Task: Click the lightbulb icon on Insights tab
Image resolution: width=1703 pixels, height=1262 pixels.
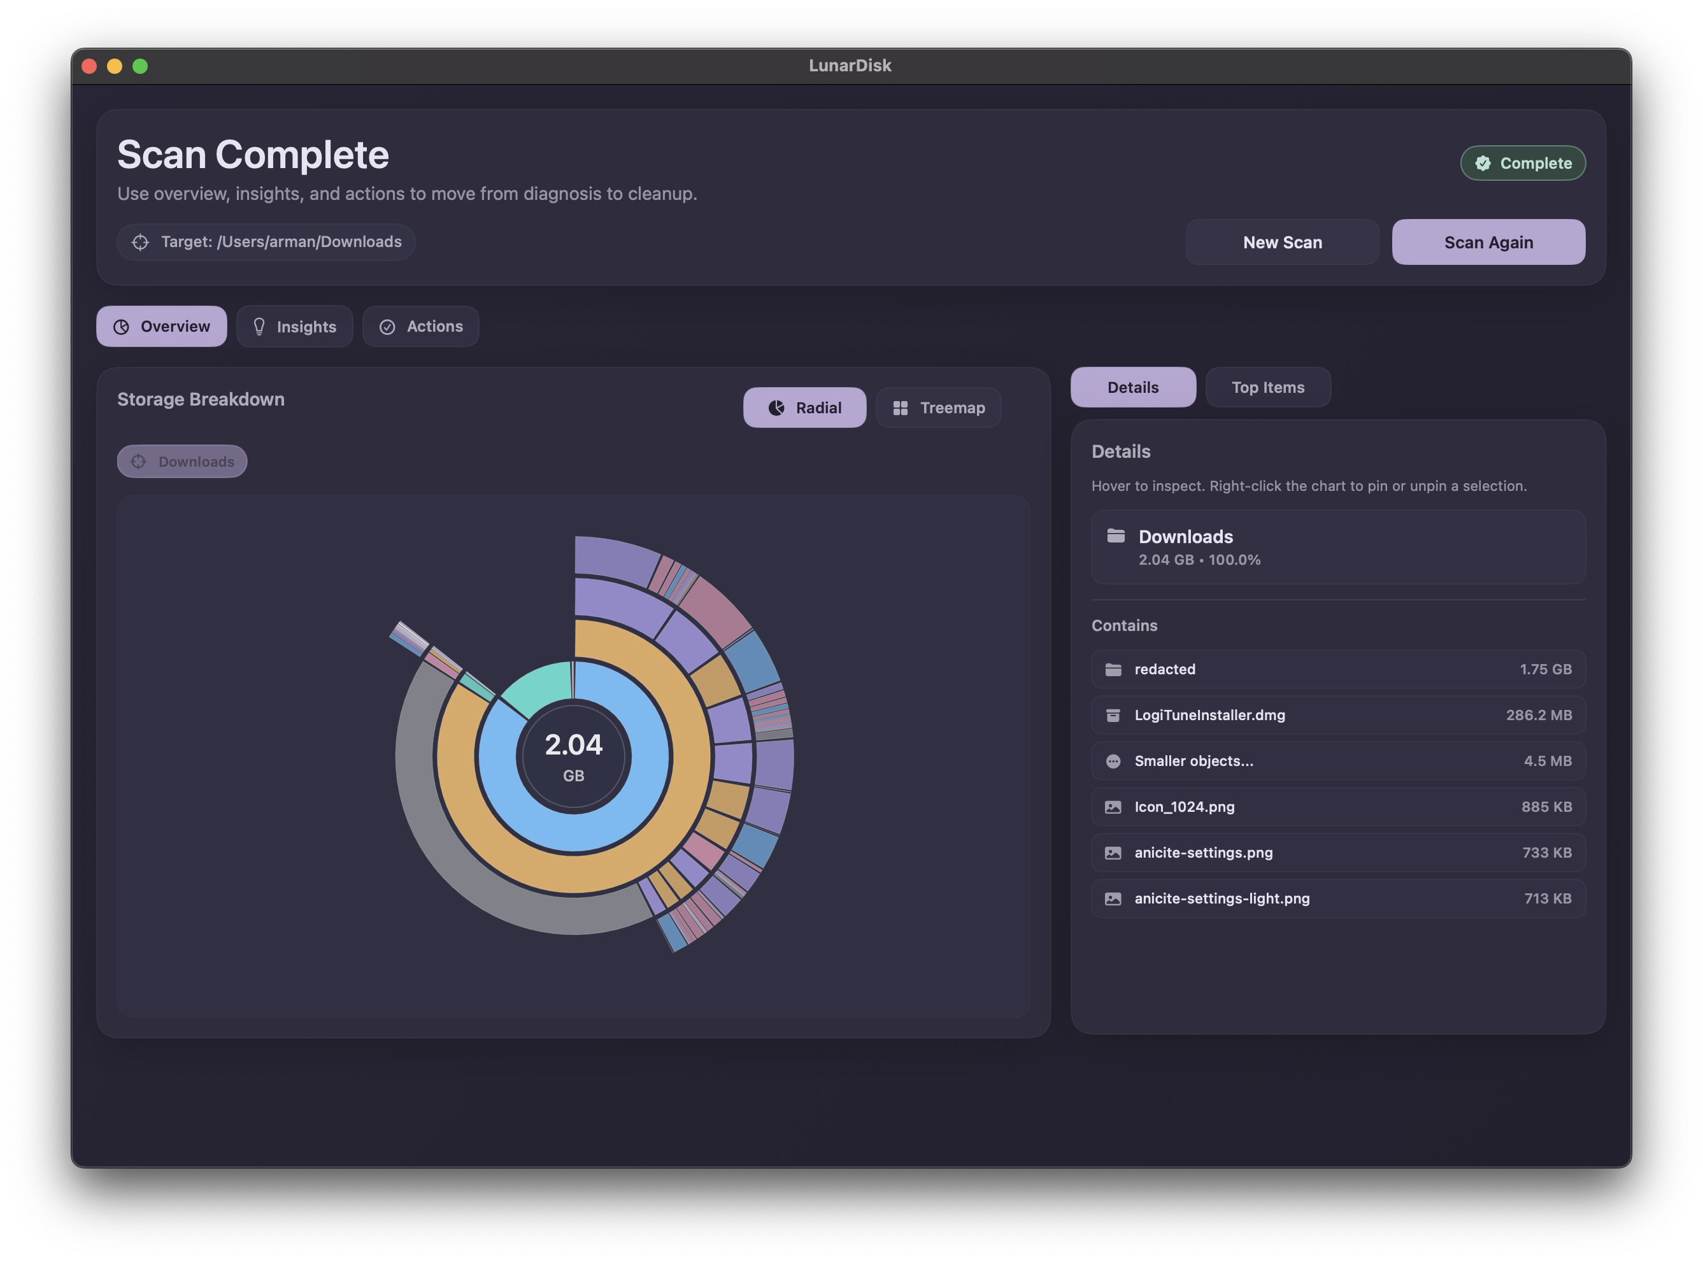Action: [x=259, y=327]
